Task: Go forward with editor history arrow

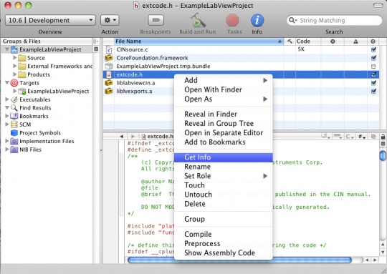Action: (133, 136)
